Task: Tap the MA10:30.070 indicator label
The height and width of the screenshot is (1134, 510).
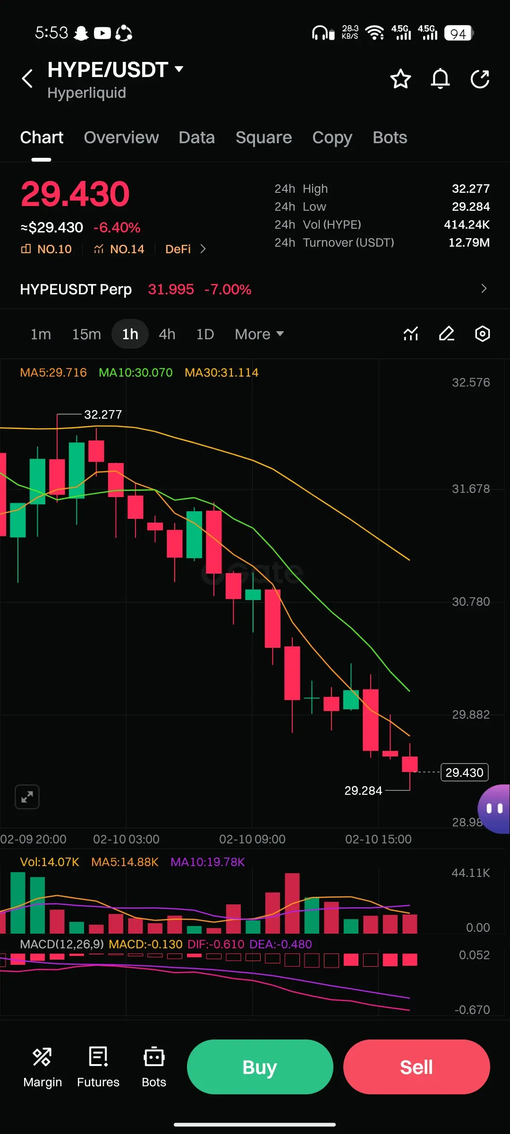Action: (136, 372)
